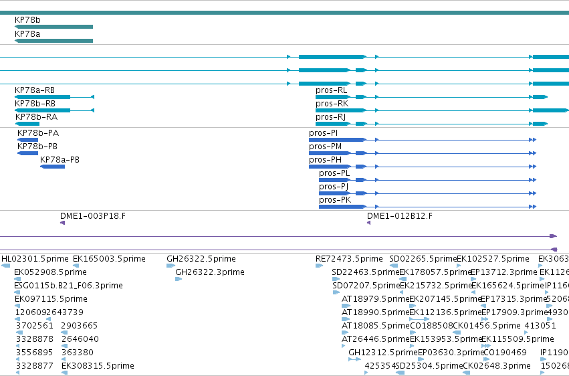Select the pros-PK protein feature
This screenshot has height=376, width=569.
pos(427,207)
